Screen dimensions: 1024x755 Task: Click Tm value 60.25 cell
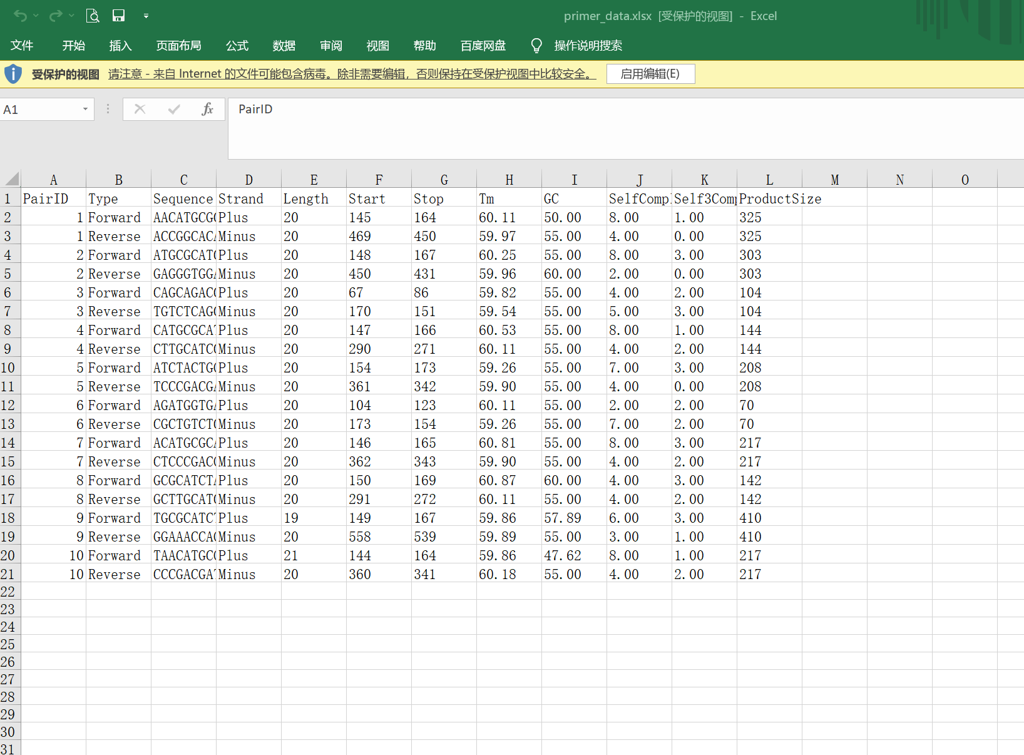[x=509, y=255]
